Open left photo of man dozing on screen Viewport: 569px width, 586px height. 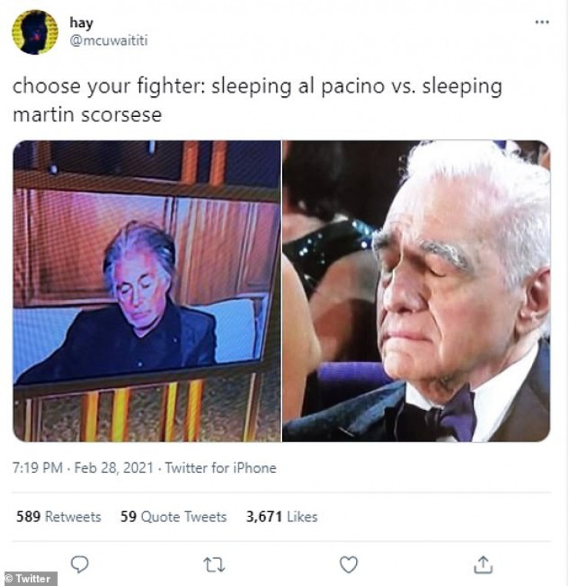[x=147, y=291]
